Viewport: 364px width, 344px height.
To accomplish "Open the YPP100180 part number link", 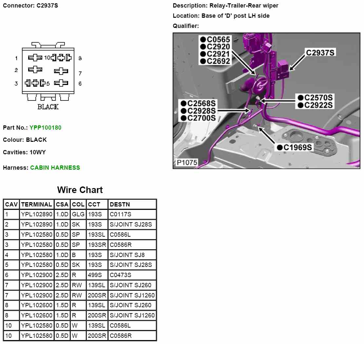I will (x=45, y=128).
